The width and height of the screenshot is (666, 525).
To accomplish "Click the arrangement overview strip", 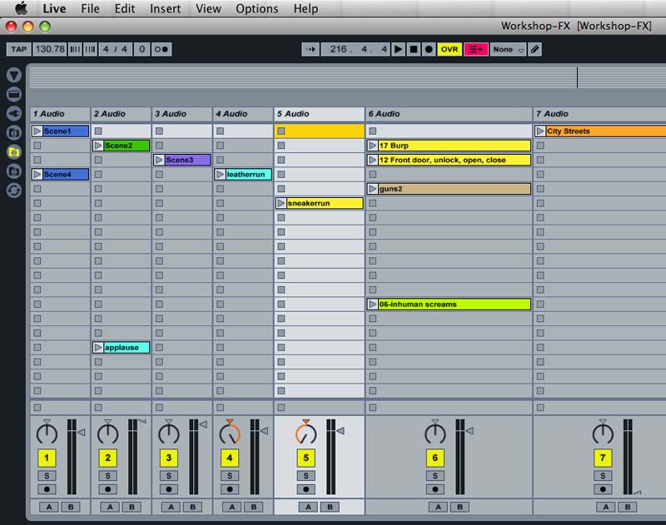I will click(x=347, y=77).
